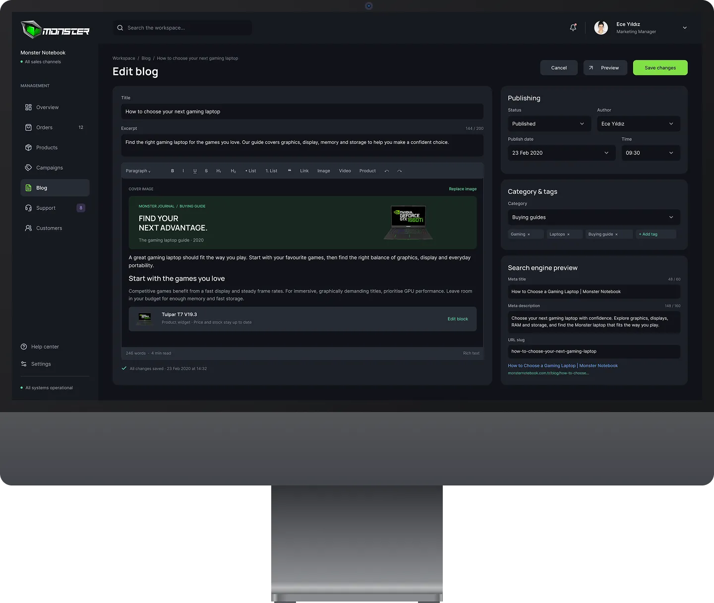
Task: Open the Time dropdown showing 09:30
Action: click(x=651, y=153)
